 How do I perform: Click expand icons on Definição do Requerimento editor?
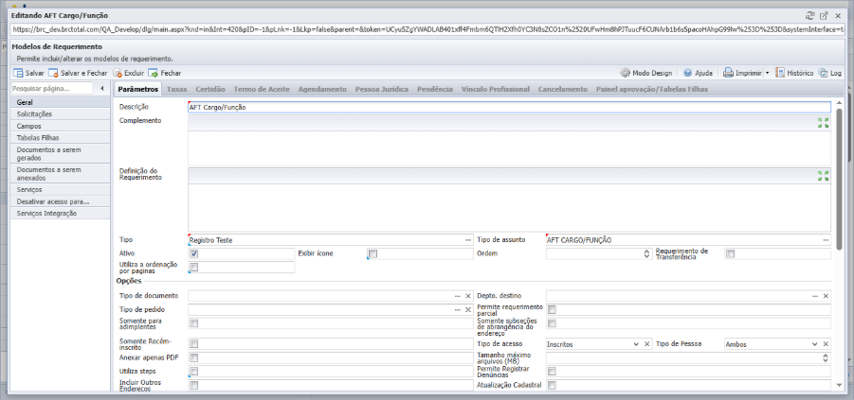pos(823,176)
